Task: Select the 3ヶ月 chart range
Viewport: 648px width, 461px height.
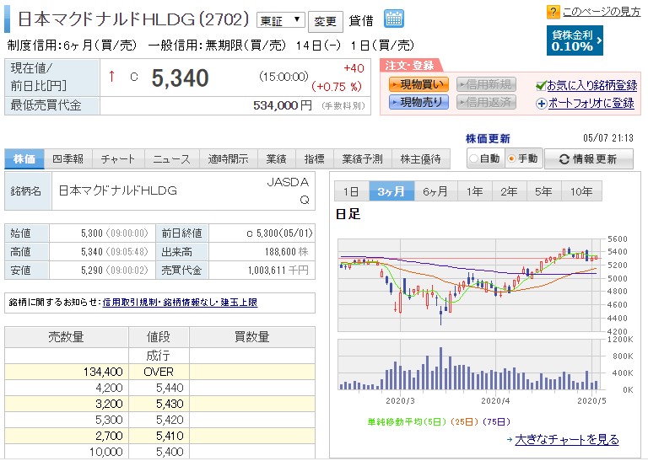Action: point(391,191)
